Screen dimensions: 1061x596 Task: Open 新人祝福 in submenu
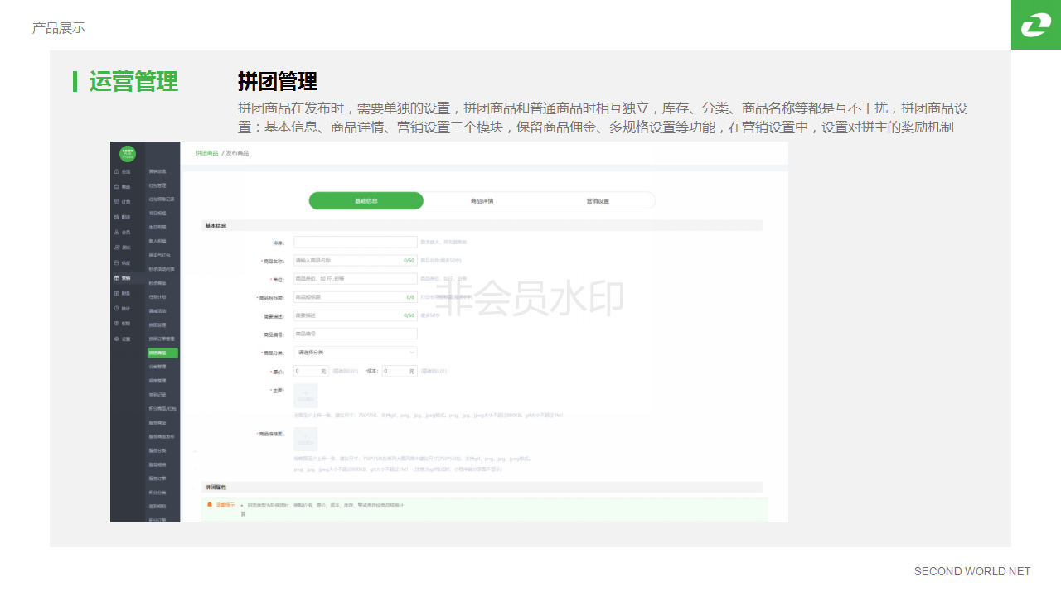tap(157, 241)
